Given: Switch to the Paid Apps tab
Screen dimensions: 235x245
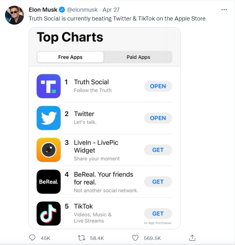Looking at the screenshot, I should [x=138, y=57].
